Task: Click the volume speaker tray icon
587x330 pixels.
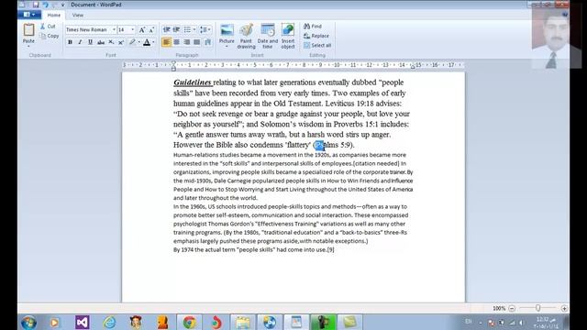Action: tap(521, 323)
